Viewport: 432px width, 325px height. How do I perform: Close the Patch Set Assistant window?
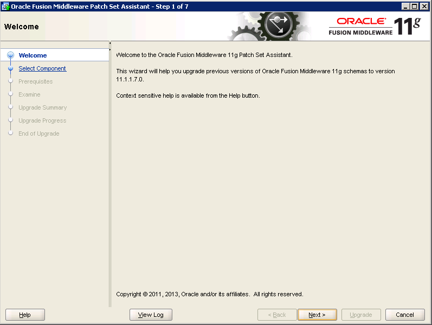(x=424, y=6)
